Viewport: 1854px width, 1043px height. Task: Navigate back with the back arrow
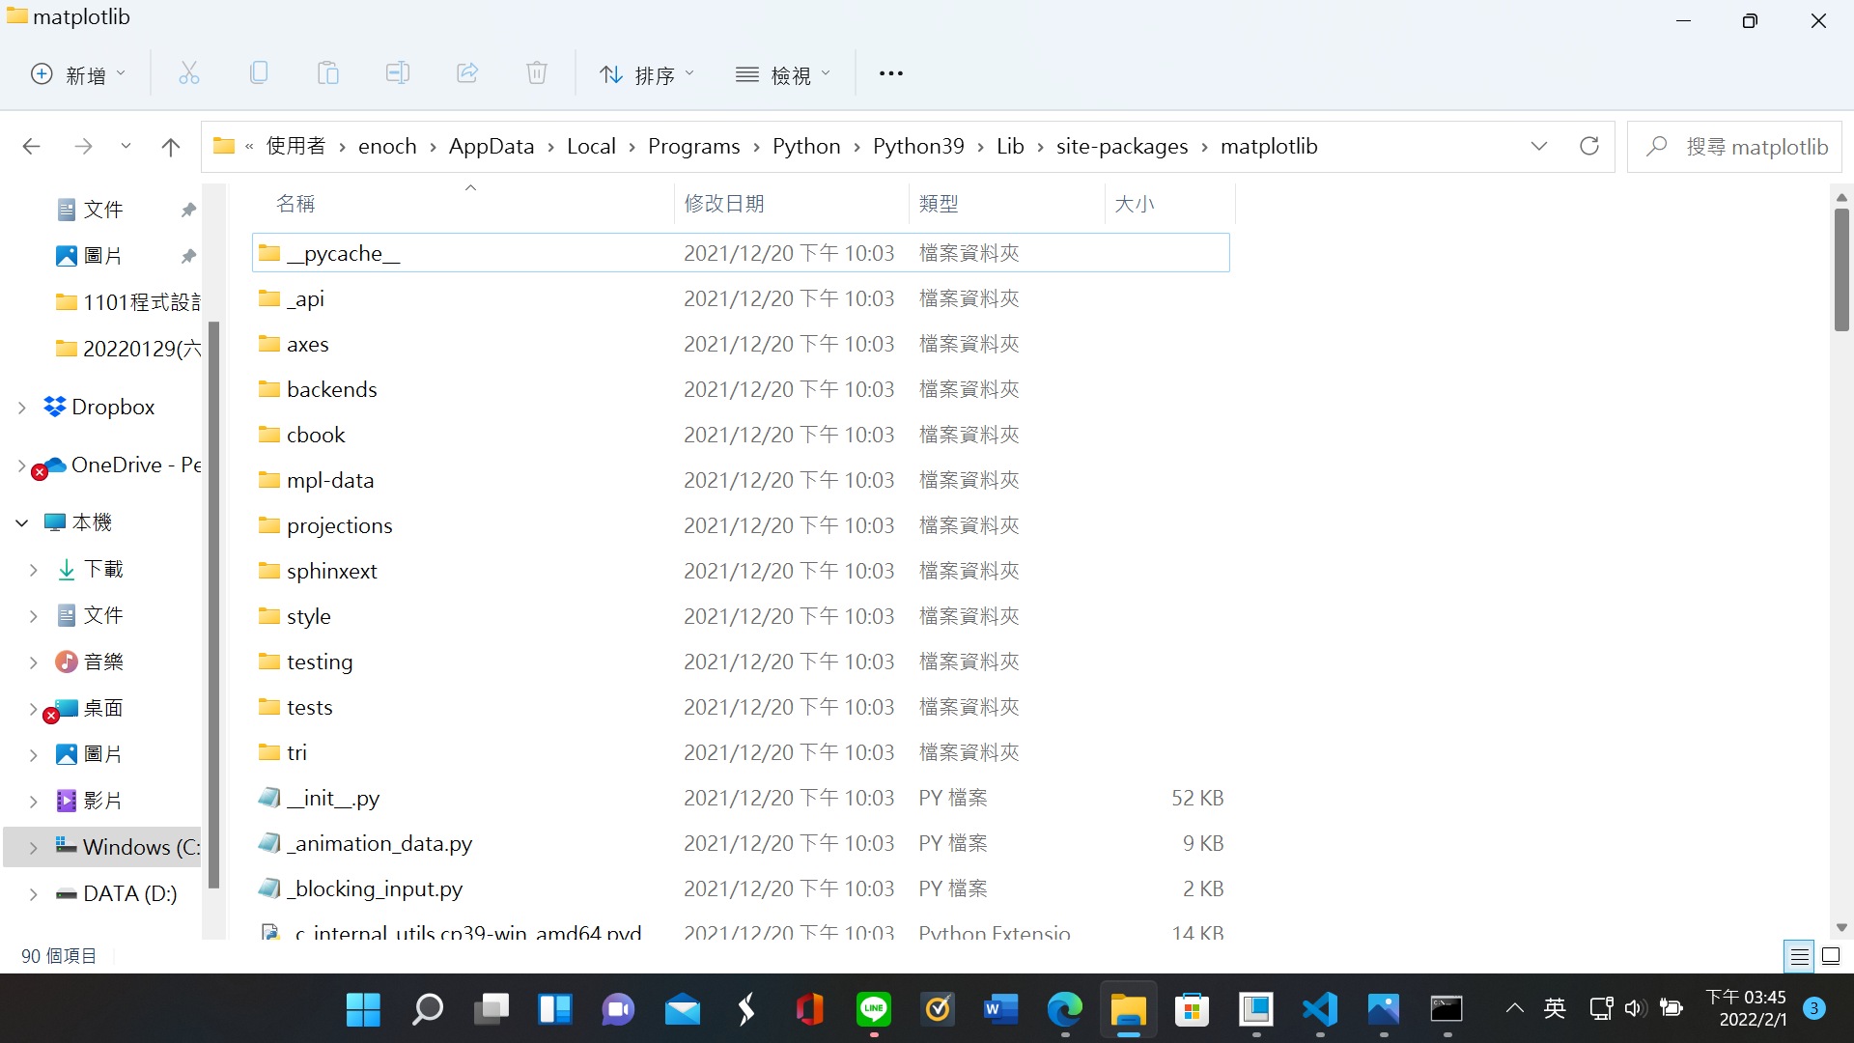pyautogui.click(x=31, y=146)
